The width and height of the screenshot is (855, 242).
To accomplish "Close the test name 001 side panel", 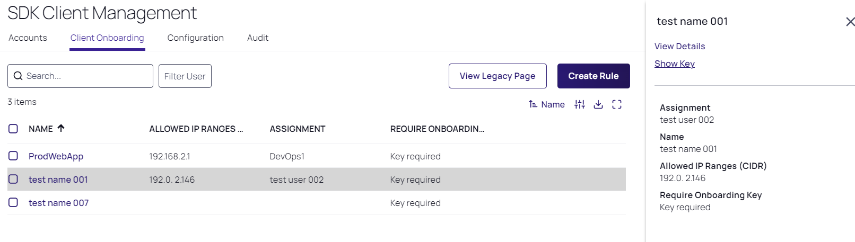I will click(850, 22).
